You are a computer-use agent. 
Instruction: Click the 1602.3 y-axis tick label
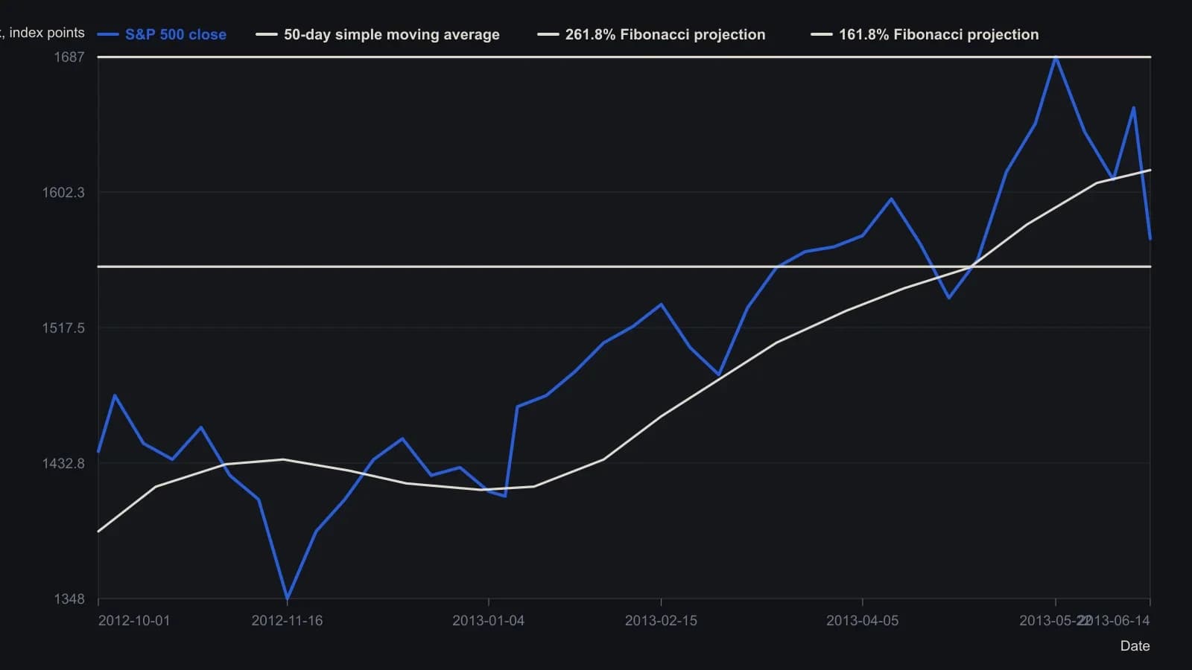pyautogui.click(x=63, y=192)
